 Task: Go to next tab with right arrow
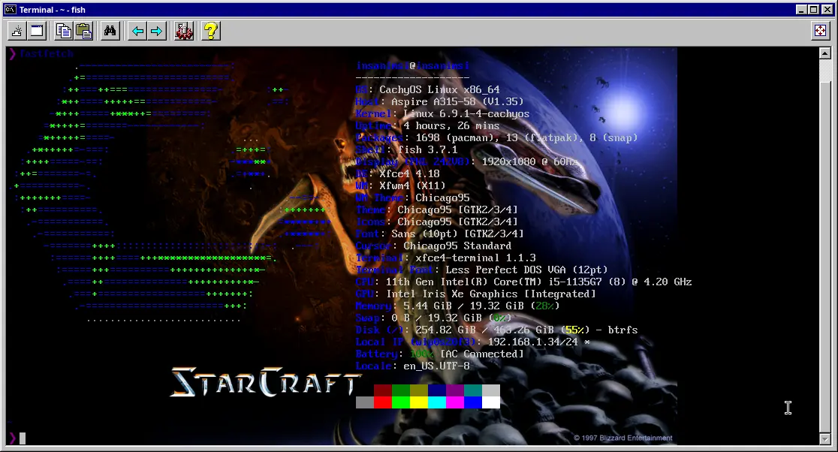click(x=157, y=31)
